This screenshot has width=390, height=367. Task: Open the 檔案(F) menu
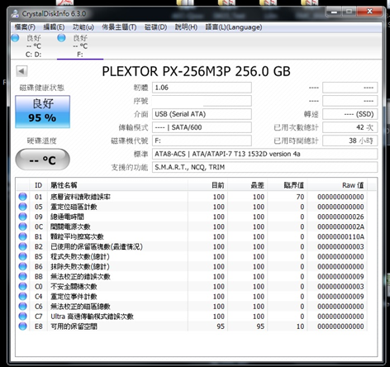25,27
